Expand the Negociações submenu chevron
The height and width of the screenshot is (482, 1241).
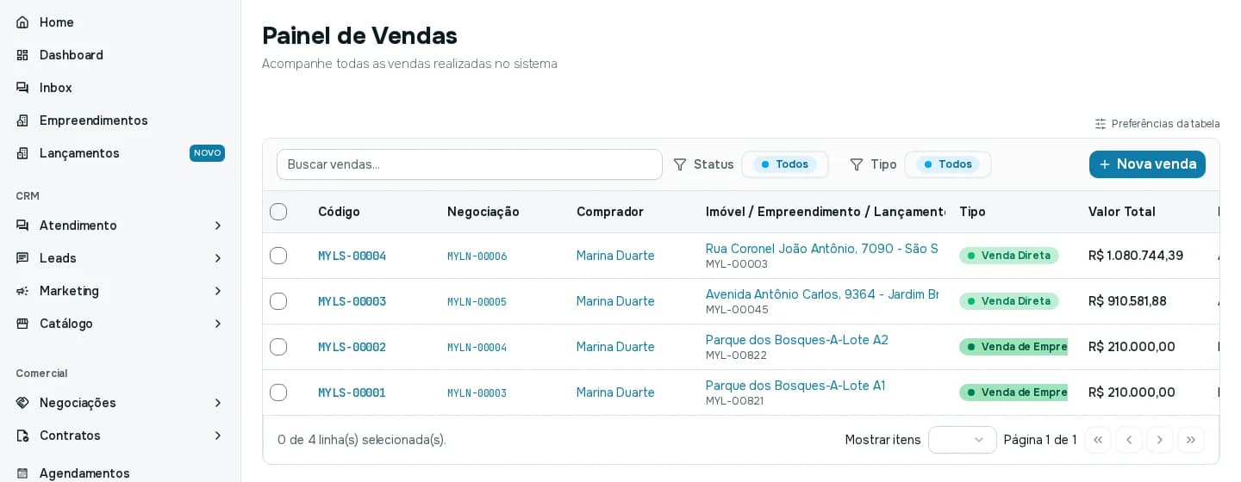[218, 403]
